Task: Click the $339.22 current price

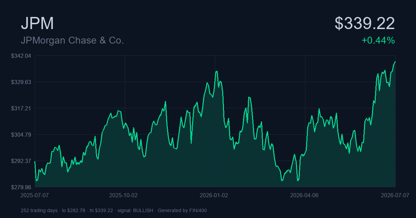Action: tap(365, 24)
